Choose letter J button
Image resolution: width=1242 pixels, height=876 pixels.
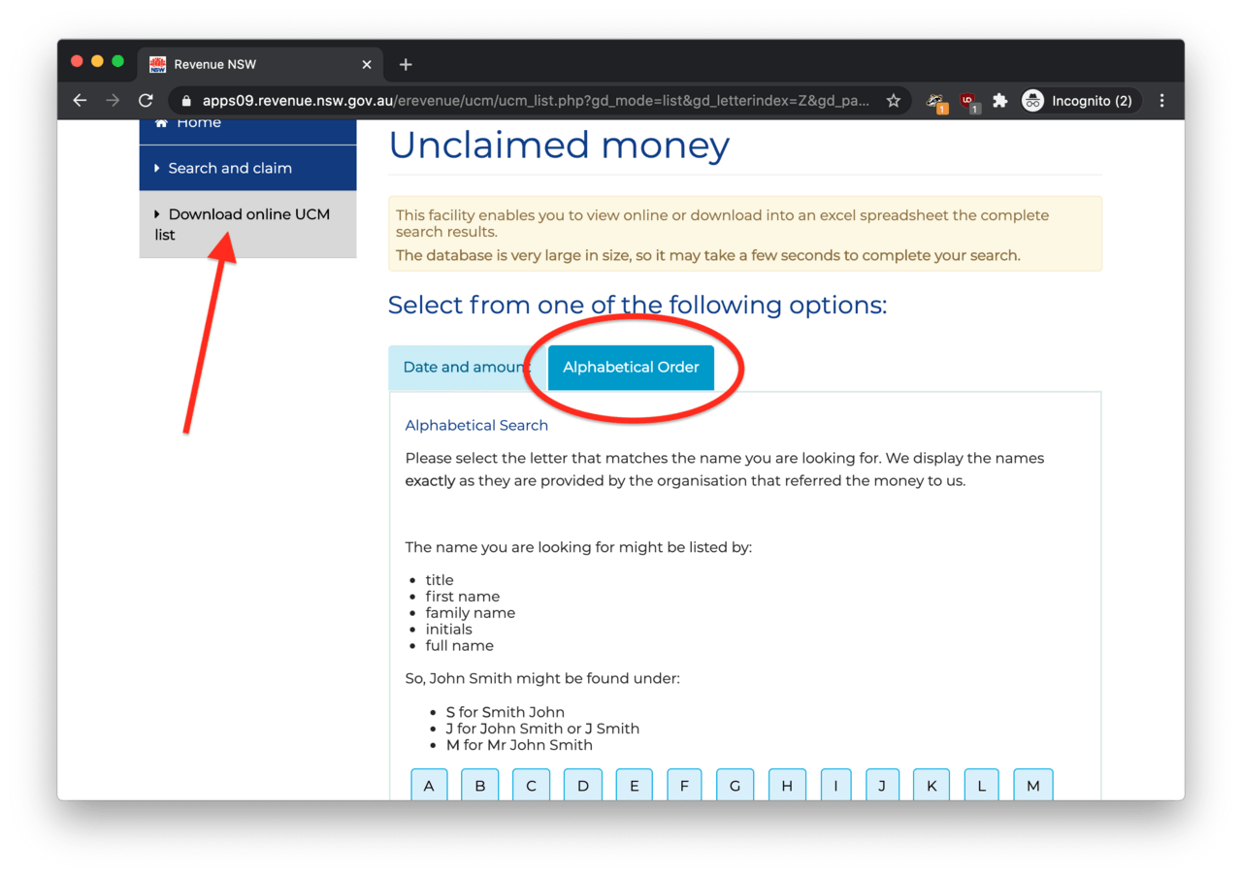point(882,785)
